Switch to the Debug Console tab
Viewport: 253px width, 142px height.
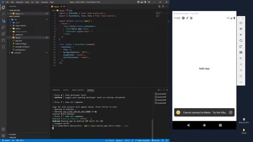coord(78,90)
